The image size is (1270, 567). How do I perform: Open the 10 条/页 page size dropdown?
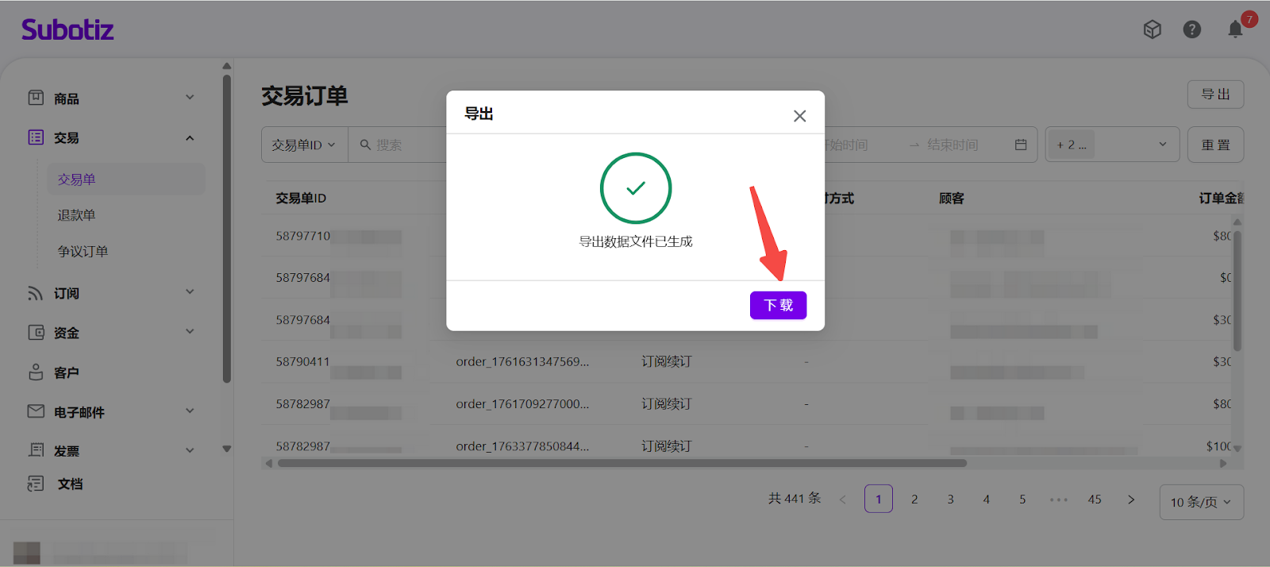coord(1201,502)
